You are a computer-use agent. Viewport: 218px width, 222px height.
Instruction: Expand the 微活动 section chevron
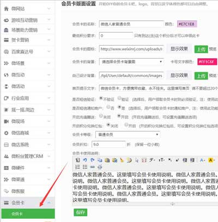click(x=49, y=87)
